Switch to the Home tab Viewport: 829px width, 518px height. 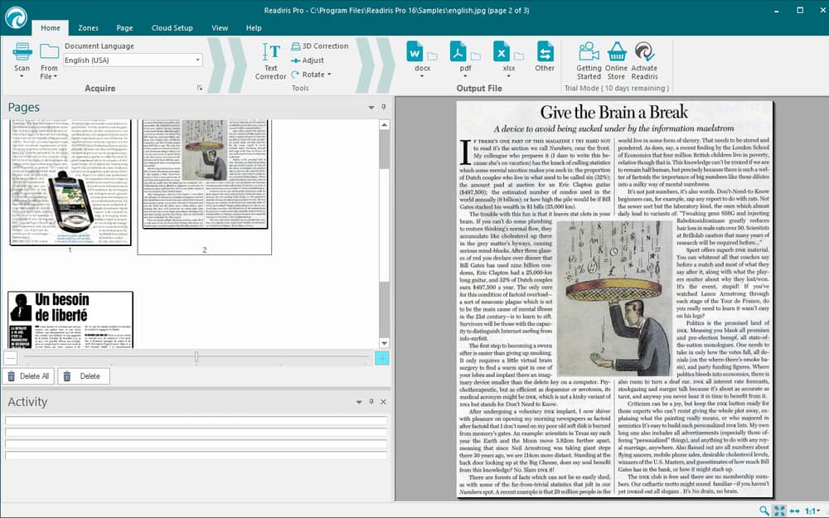[x=51, y=28]
